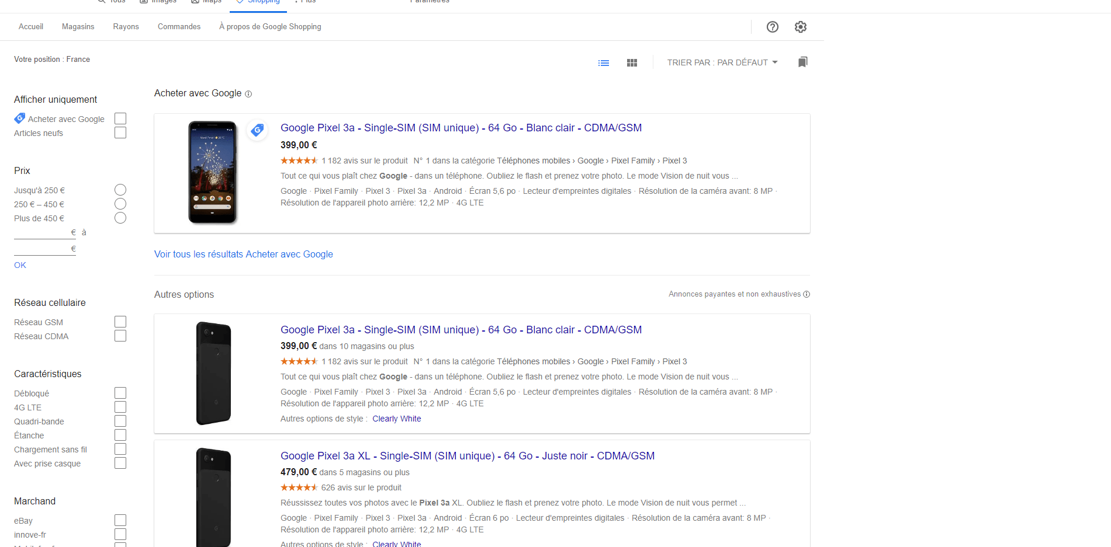
Task: Click the Pixel 3a front-view phone thumbnail
Action: [x=213, y=172]
